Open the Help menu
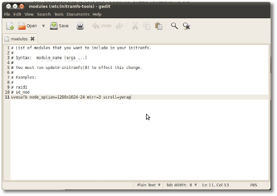The image size is (277, 196). [97, 14]
